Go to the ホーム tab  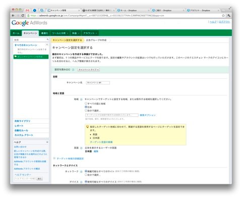click(x=16, y=33)
